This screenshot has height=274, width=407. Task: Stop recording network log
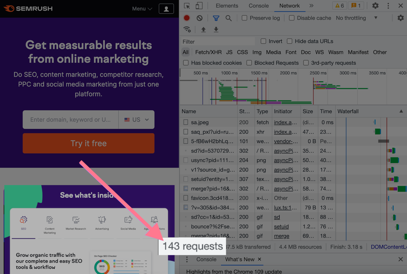pyautogui.click(x=187, y=18)
